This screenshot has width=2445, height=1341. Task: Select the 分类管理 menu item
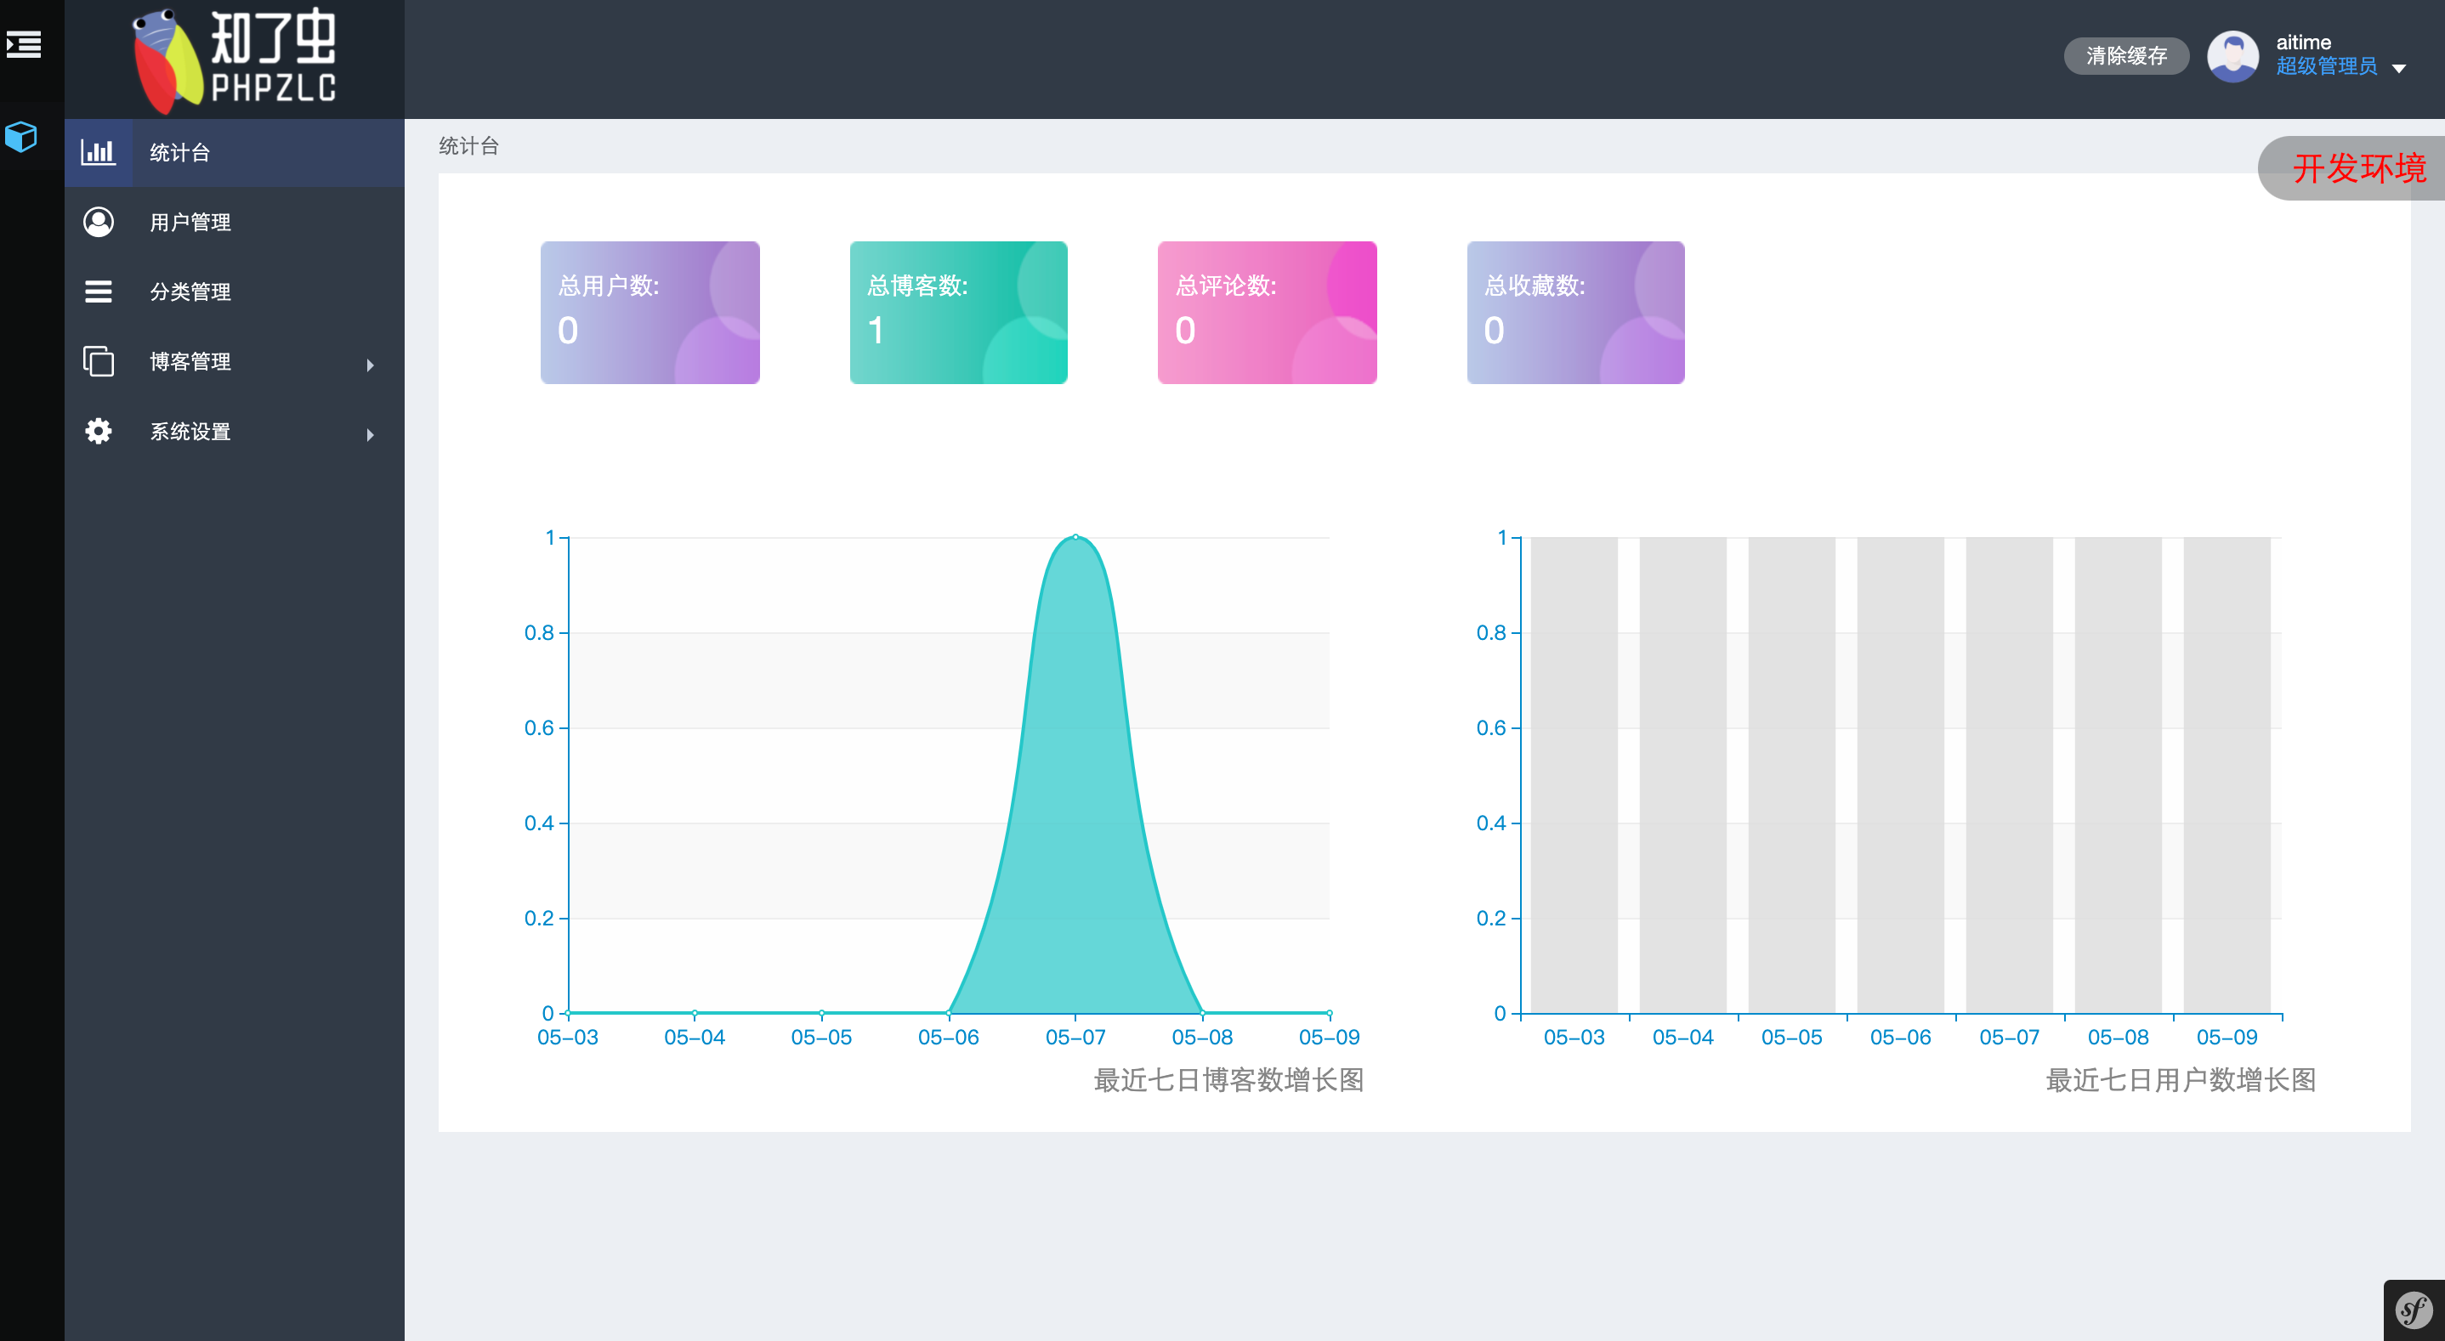point(190,291)
